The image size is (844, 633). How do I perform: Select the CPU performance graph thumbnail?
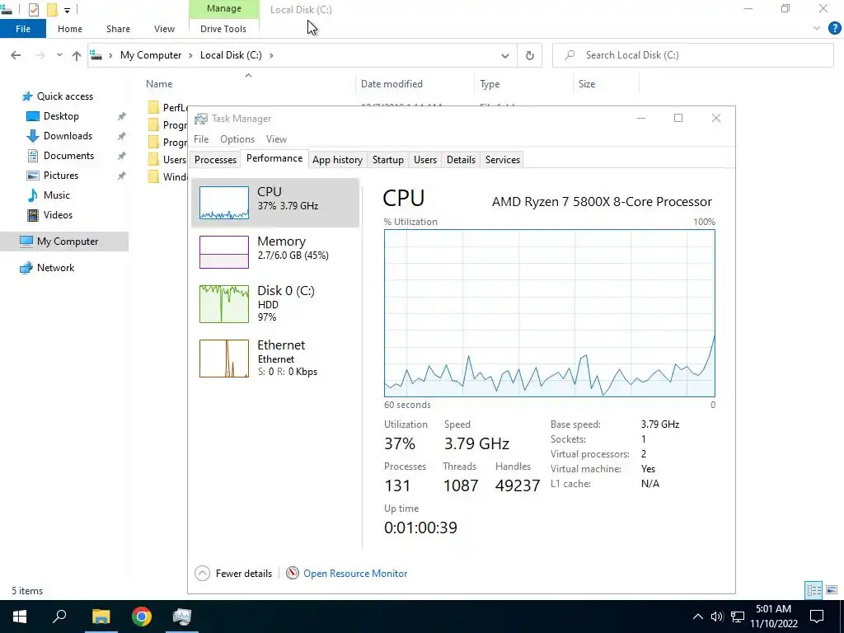[x=224, y=203]
